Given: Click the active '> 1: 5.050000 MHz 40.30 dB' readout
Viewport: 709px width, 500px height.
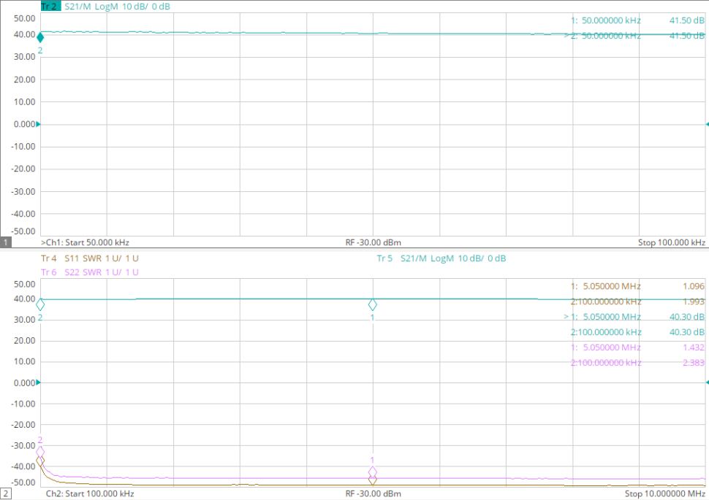Looking at the screenshot, I should [634, 317].
